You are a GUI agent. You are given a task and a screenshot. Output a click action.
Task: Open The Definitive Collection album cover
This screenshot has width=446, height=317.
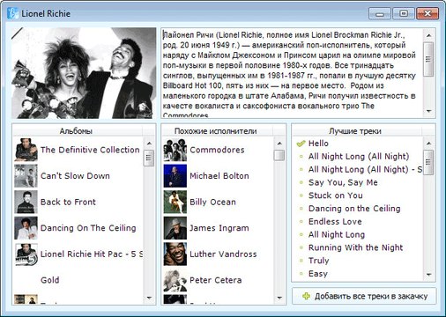26,150
